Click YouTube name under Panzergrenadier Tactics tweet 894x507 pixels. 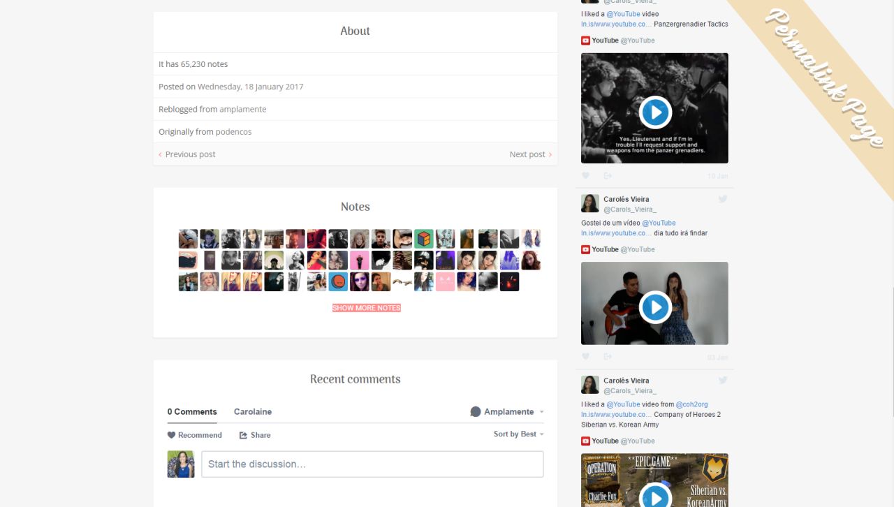(x=605, y=41)
